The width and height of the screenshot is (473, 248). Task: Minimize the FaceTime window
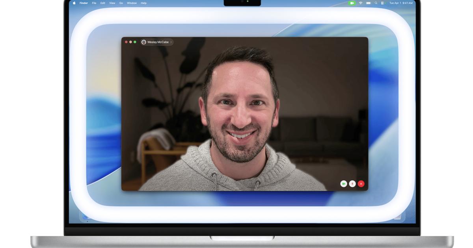pos(131,42)
